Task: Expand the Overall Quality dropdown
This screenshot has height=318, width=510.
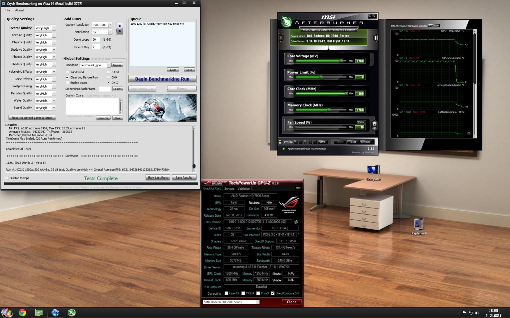Action: pyautogui.click(x=54, y=28)
